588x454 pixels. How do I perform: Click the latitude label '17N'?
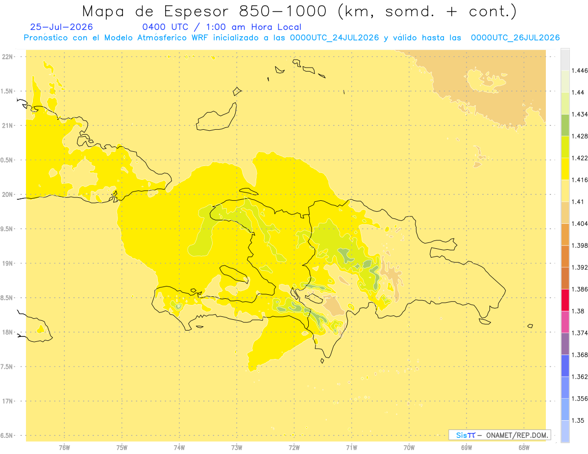click(x=8, y=401)
